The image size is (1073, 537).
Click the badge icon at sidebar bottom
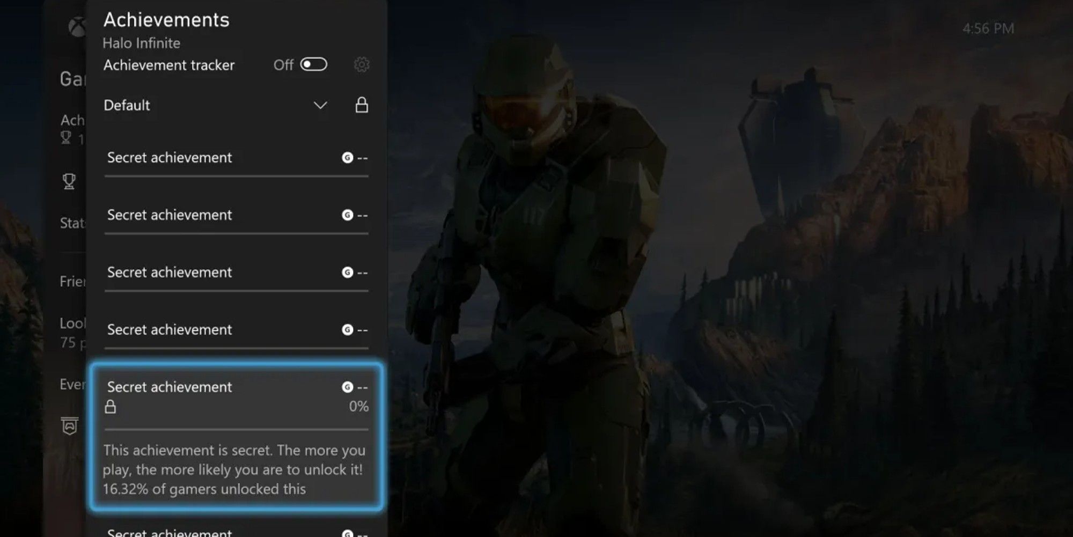[x=70, y=426]
